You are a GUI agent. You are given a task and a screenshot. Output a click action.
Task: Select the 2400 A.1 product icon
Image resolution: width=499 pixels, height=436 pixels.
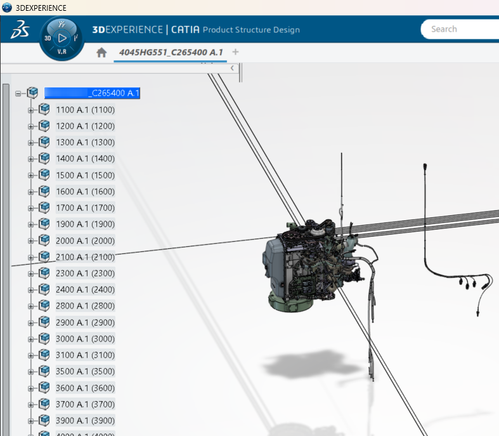click(44, 289)
